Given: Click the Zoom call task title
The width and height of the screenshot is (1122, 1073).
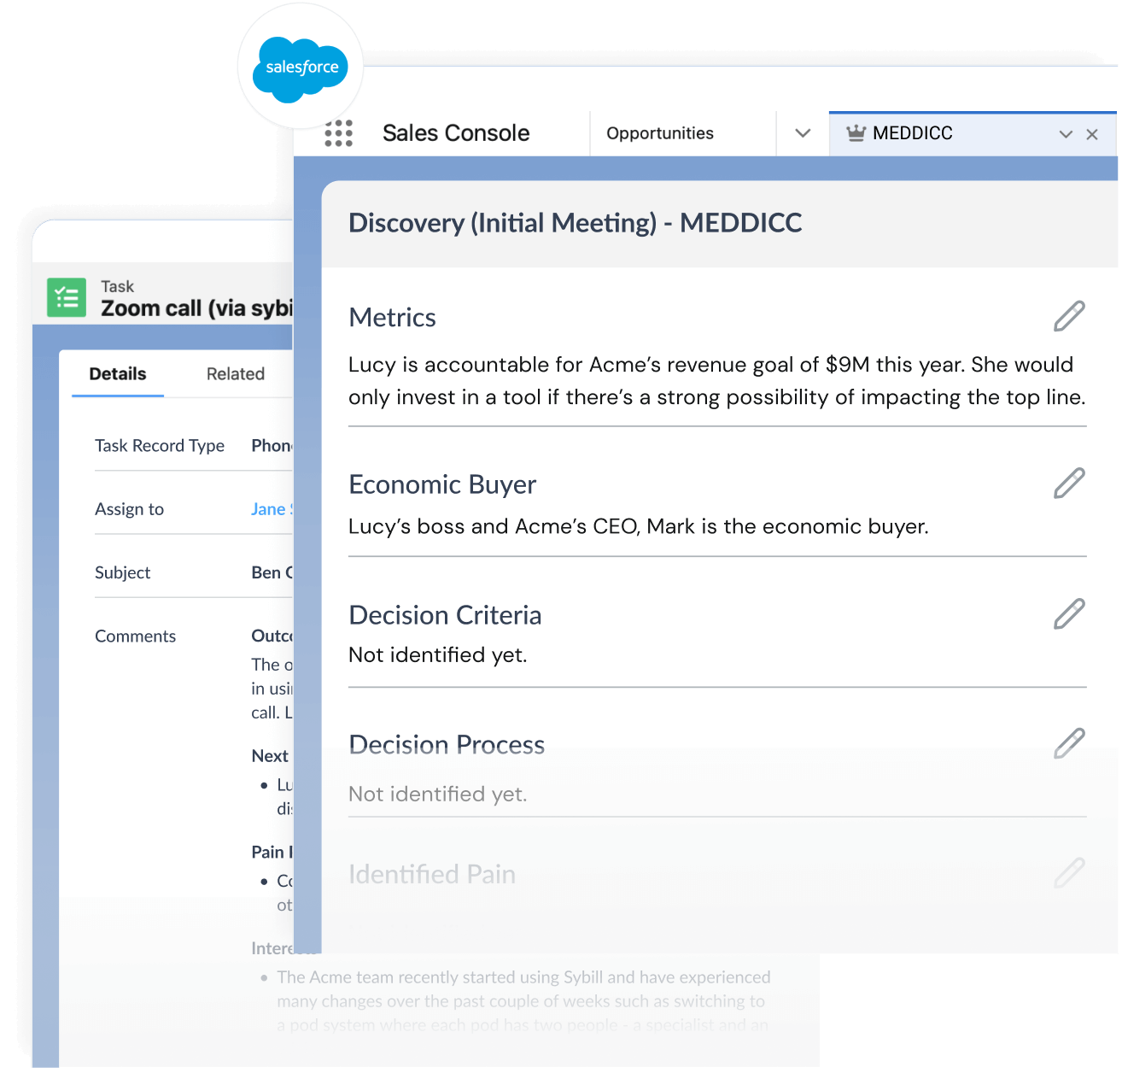Looking at the screenshot, I should point(196,308).
